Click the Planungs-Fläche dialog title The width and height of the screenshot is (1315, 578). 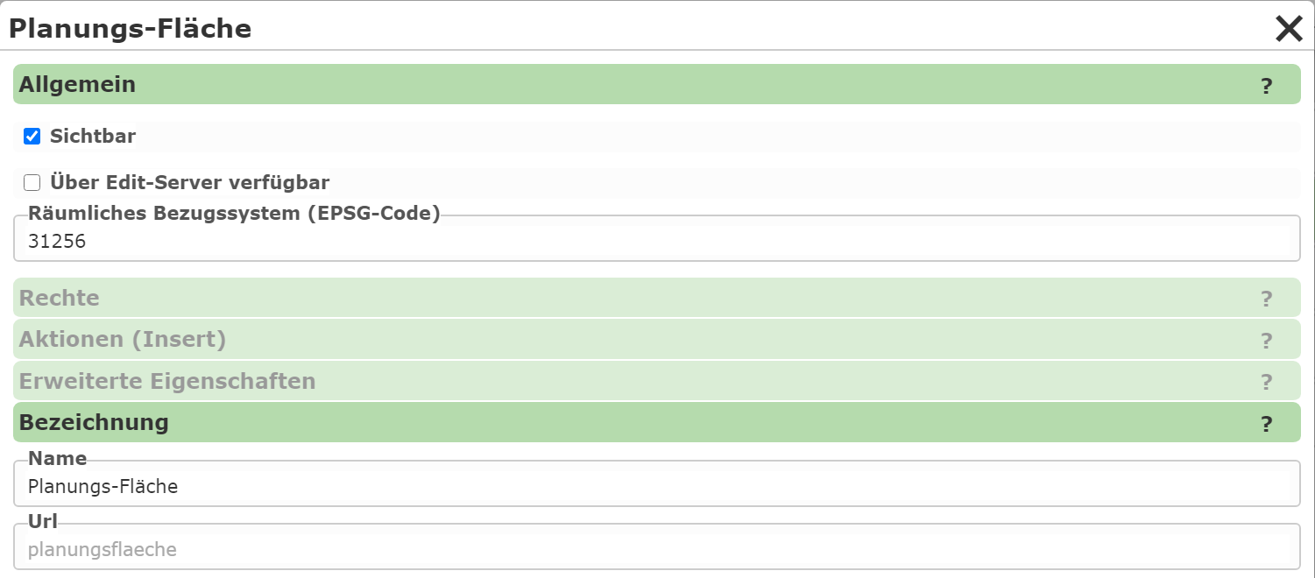coord(130,29)
